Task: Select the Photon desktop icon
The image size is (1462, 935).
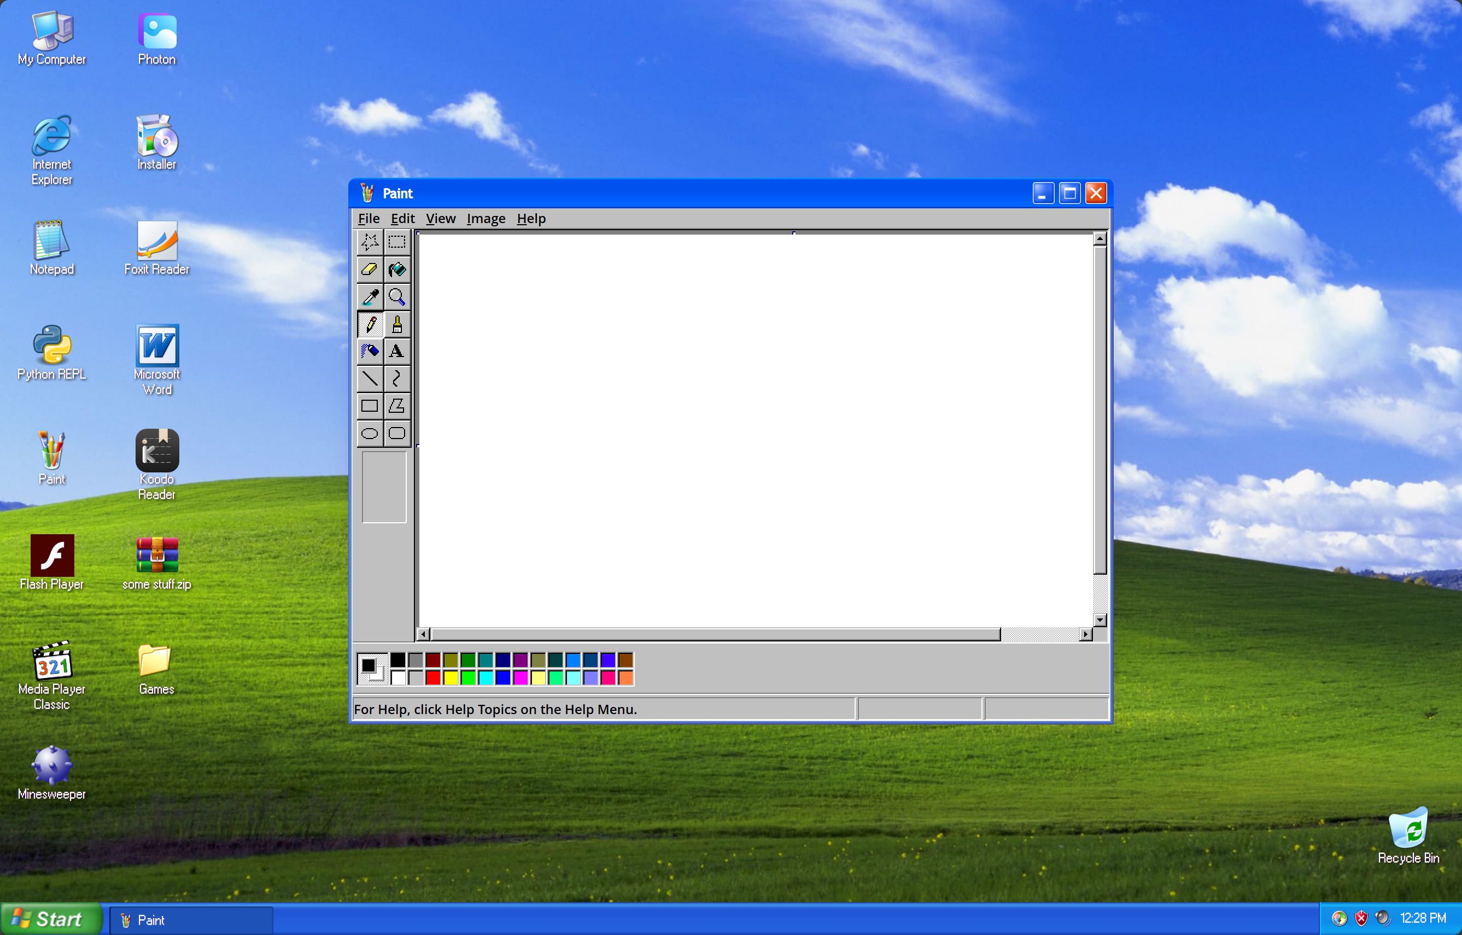Action: [x=157, y=39]
